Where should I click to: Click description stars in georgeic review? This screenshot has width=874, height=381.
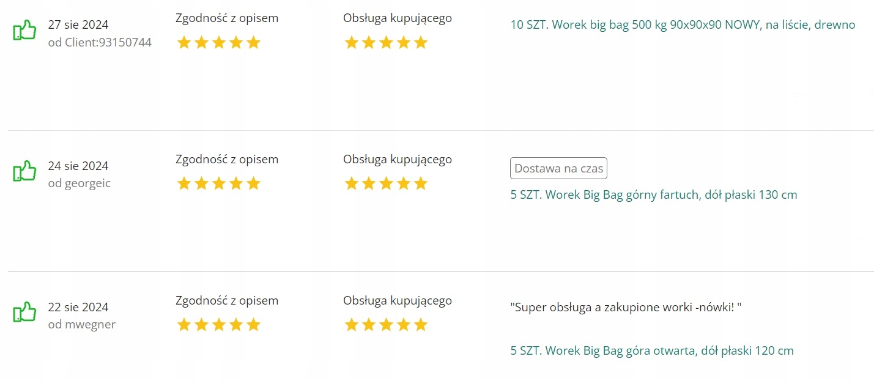[218, 184]
